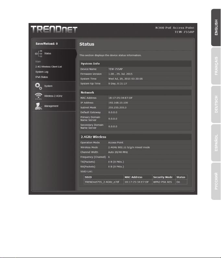
Task: Open the Status menu section
Action: point(48,54)
